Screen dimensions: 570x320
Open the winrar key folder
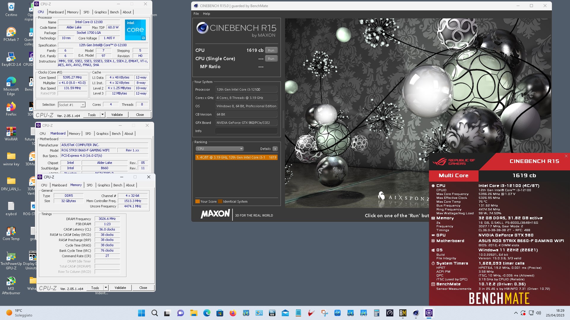point(11,159)
